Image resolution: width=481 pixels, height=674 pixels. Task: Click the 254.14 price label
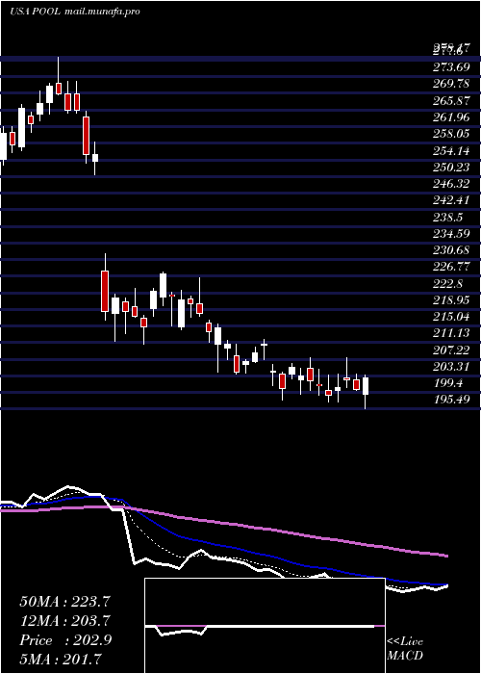[x=451, y=150]
